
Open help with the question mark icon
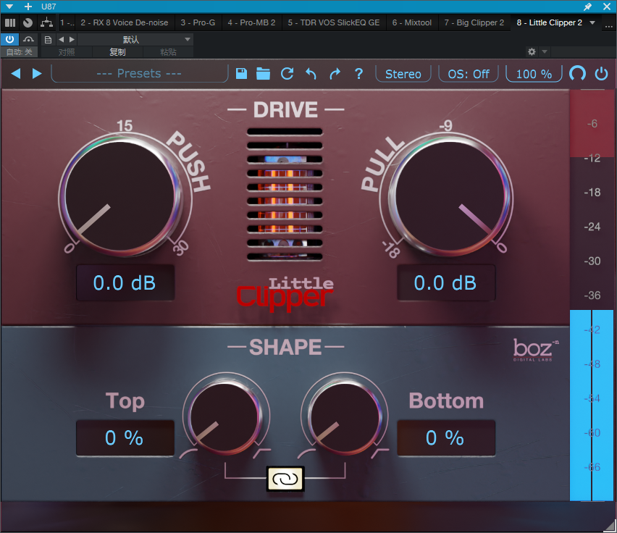pyautogui.click(x=358, y=74)
